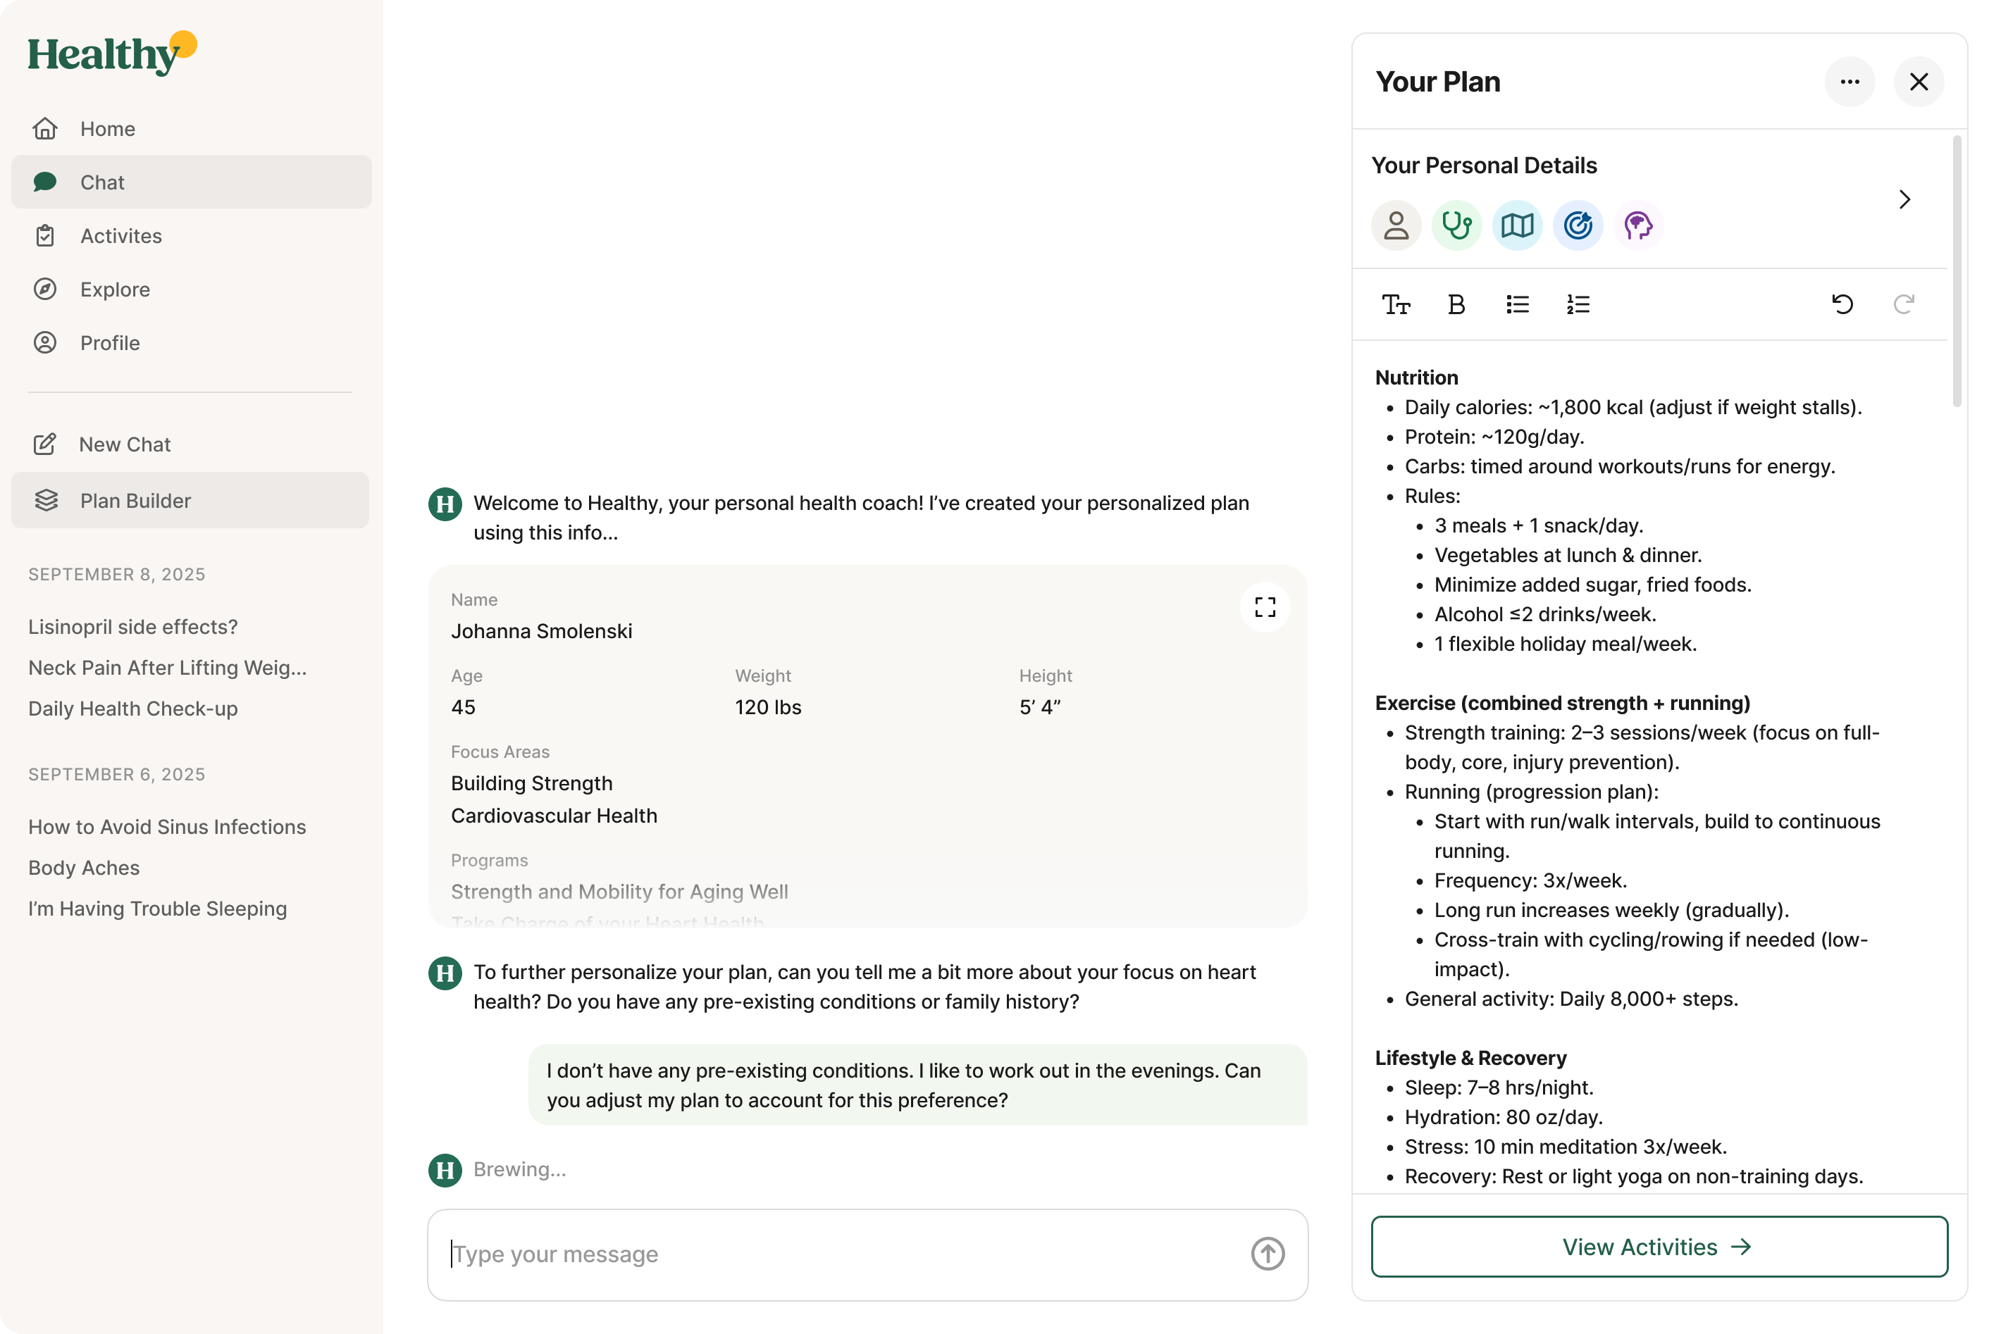
Task: Redo the plan edit
Action: click(1904, 304)
